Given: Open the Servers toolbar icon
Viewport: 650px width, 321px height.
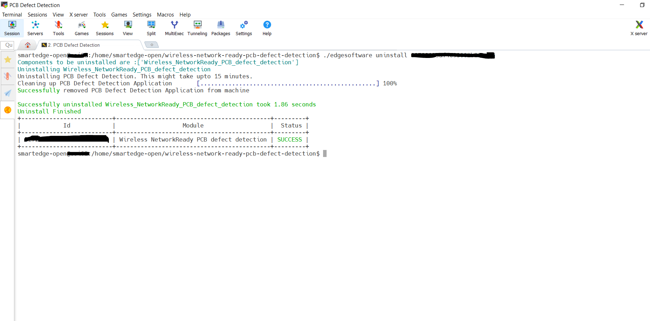Looking at the screenshot, I should 35,28.
